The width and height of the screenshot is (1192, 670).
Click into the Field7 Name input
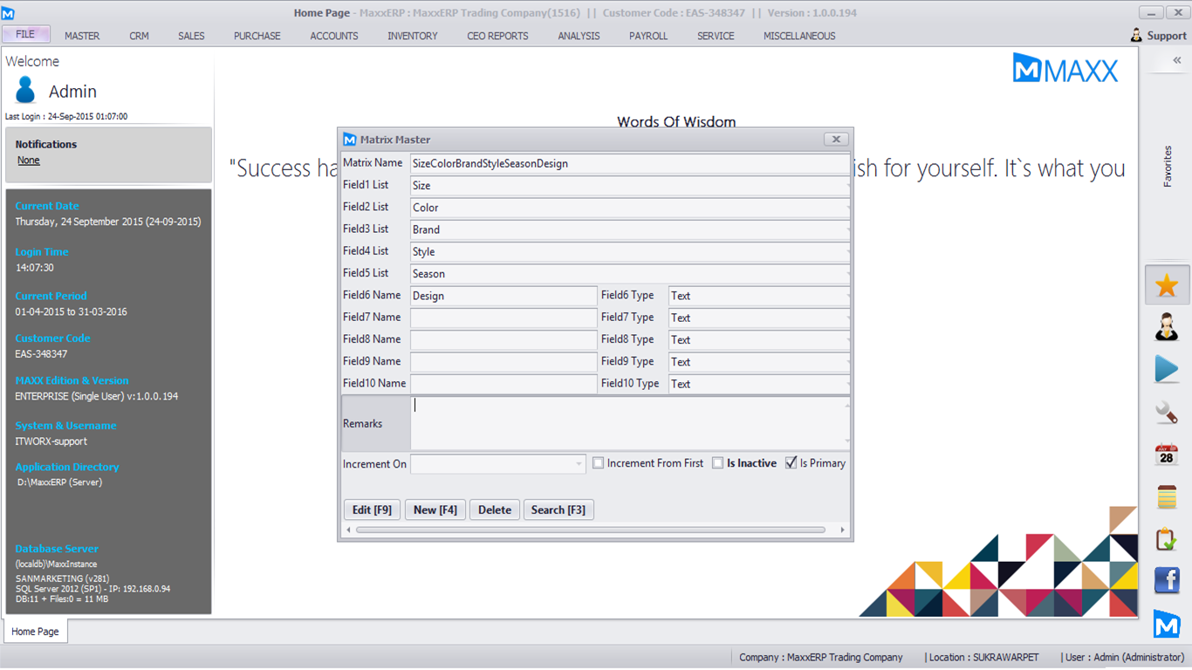504,318
